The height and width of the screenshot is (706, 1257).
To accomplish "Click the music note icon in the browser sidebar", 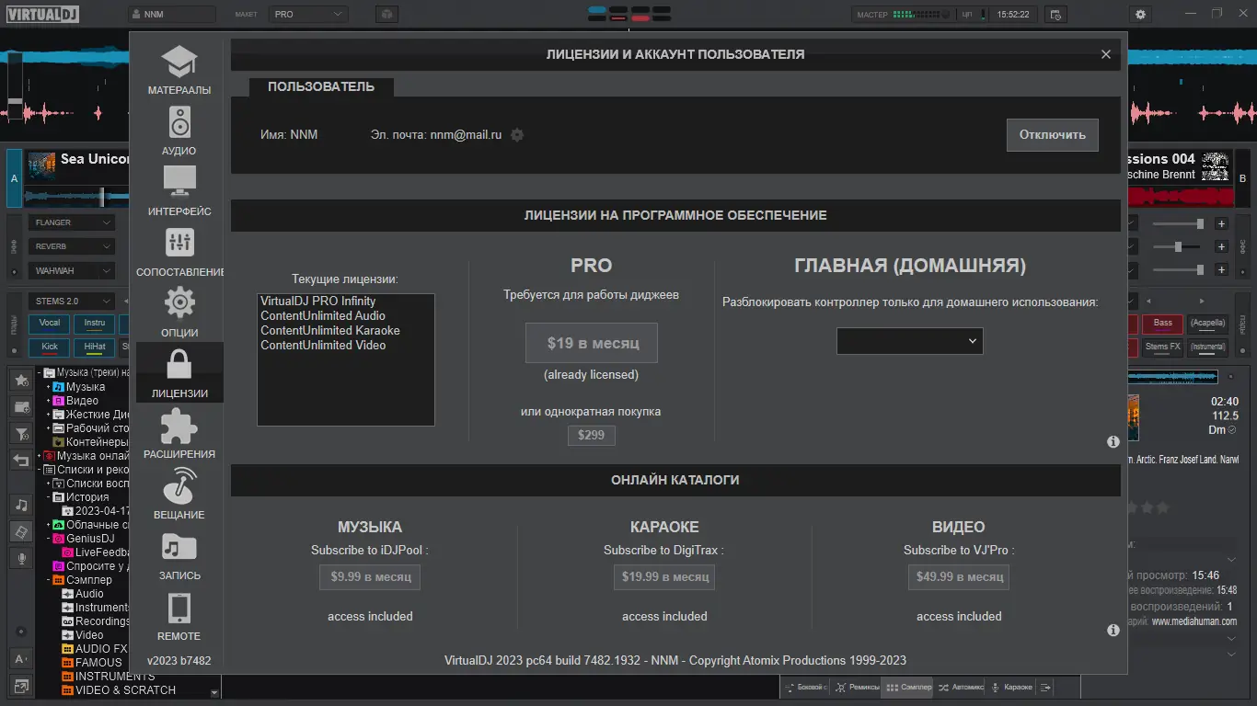I will (21, 505).
